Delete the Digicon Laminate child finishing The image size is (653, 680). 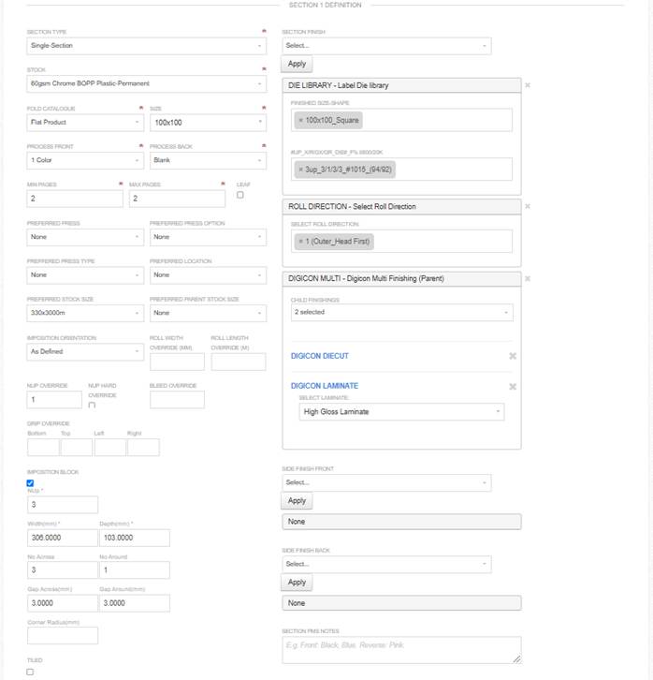(x=513, y=387)
